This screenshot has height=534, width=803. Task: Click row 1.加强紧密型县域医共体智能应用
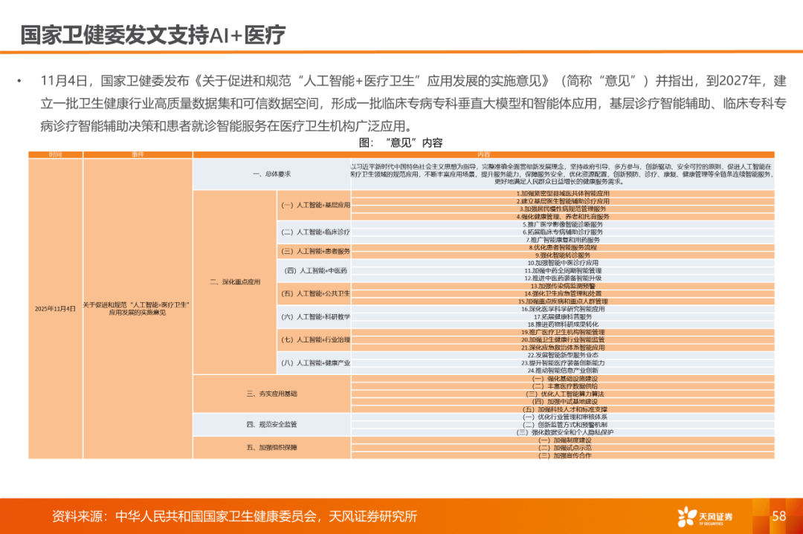[x=563, y=194]
